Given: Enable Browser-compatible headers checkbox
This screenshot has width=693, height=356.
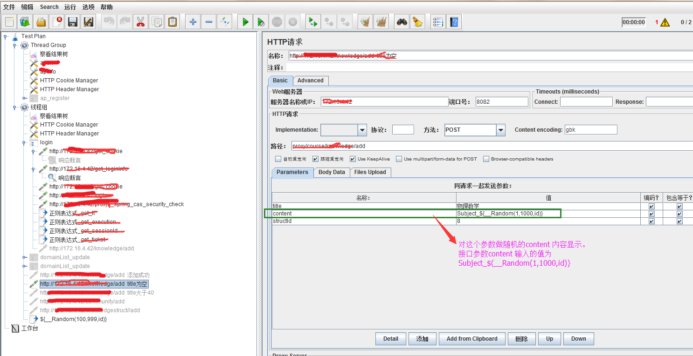Looking at the screenshot, I should [486, 159].
